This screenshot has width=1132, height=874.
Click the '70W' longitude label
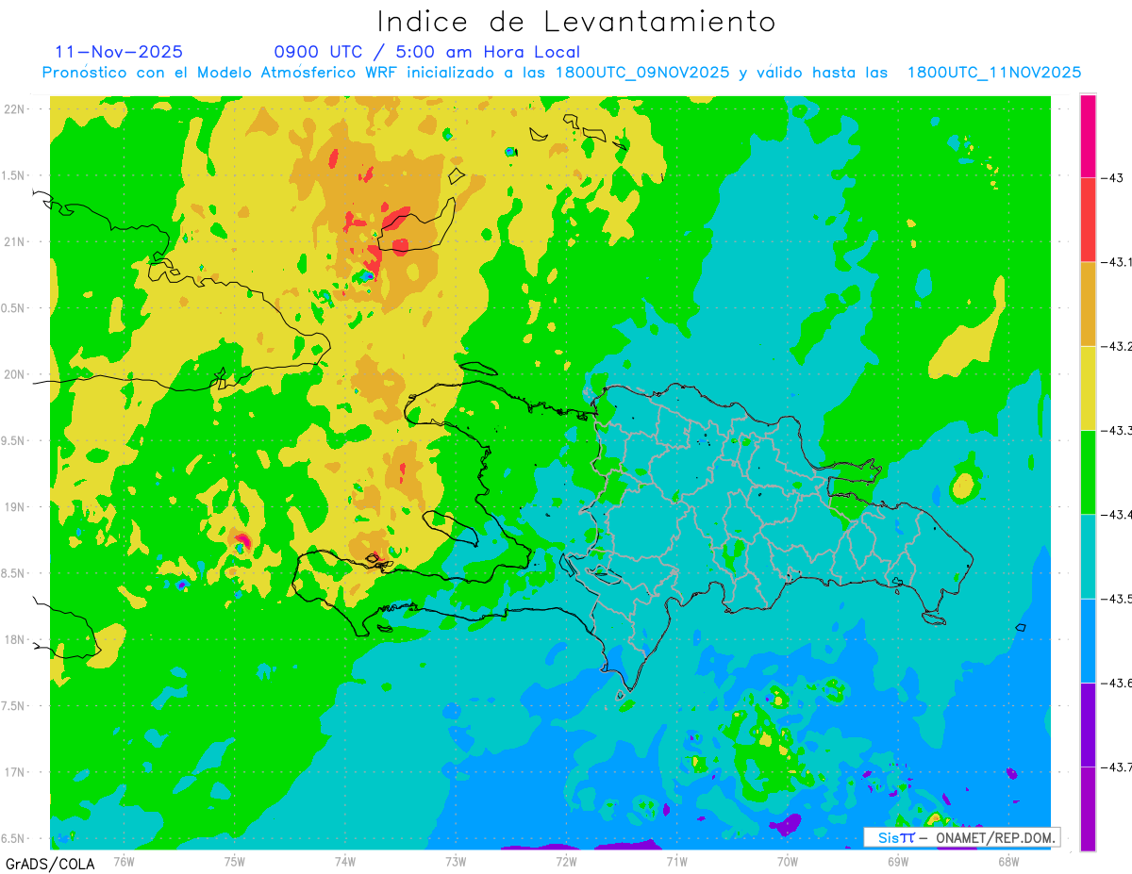(787, 860)
